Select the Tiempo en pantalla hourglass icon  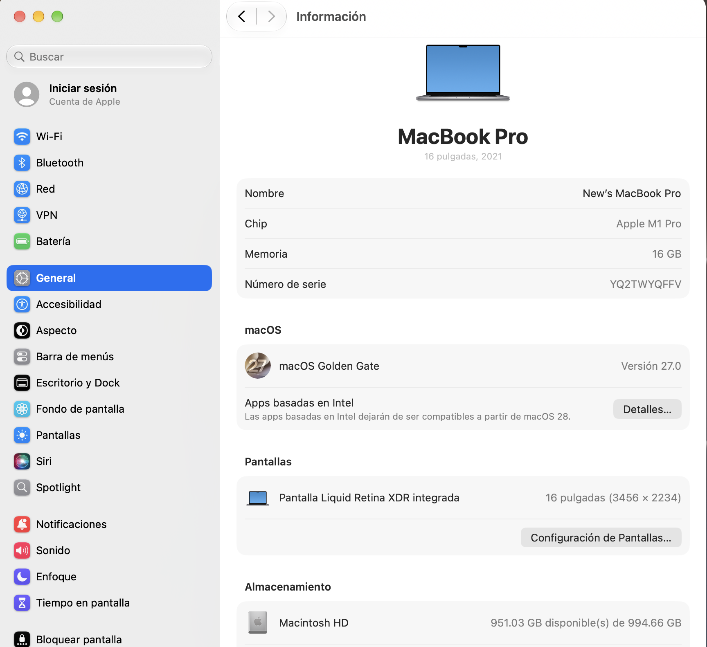[22, 603]
